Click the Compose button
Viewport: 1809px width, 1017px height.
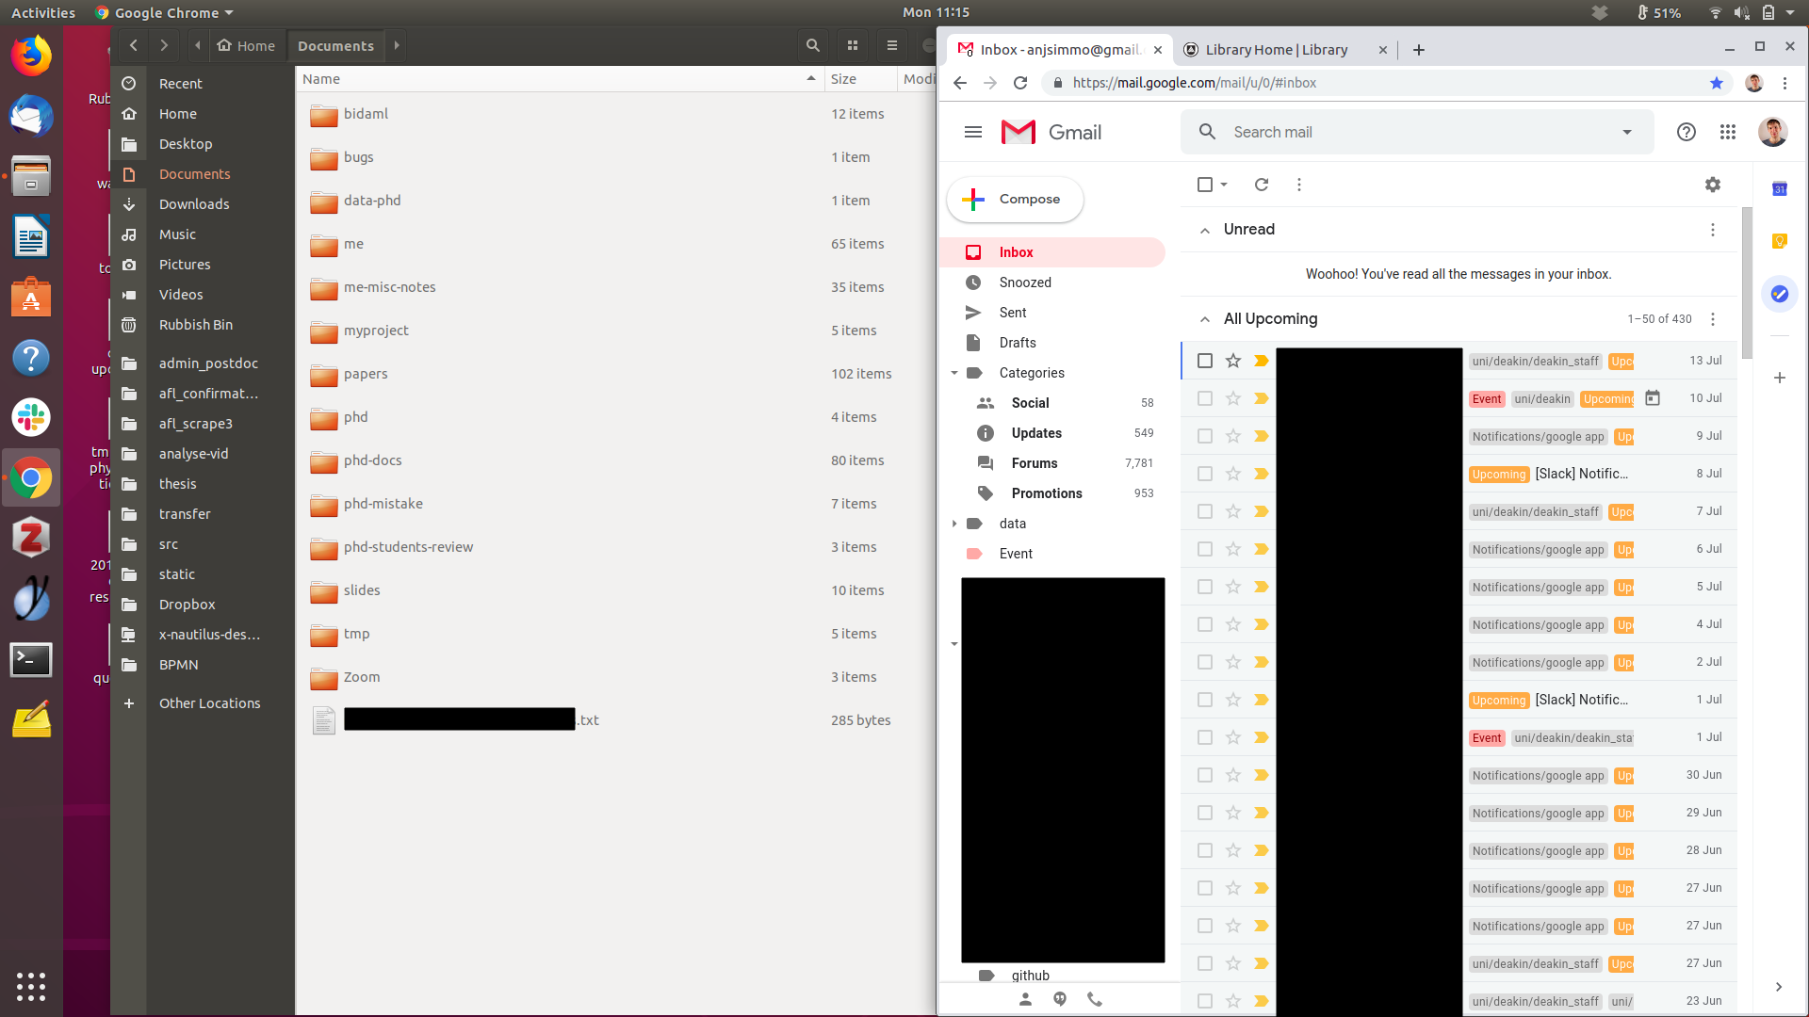[1015, 200]
